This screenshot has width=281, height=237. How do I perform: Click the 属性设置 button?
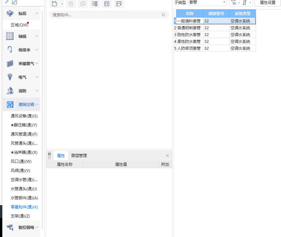[268, 3]
